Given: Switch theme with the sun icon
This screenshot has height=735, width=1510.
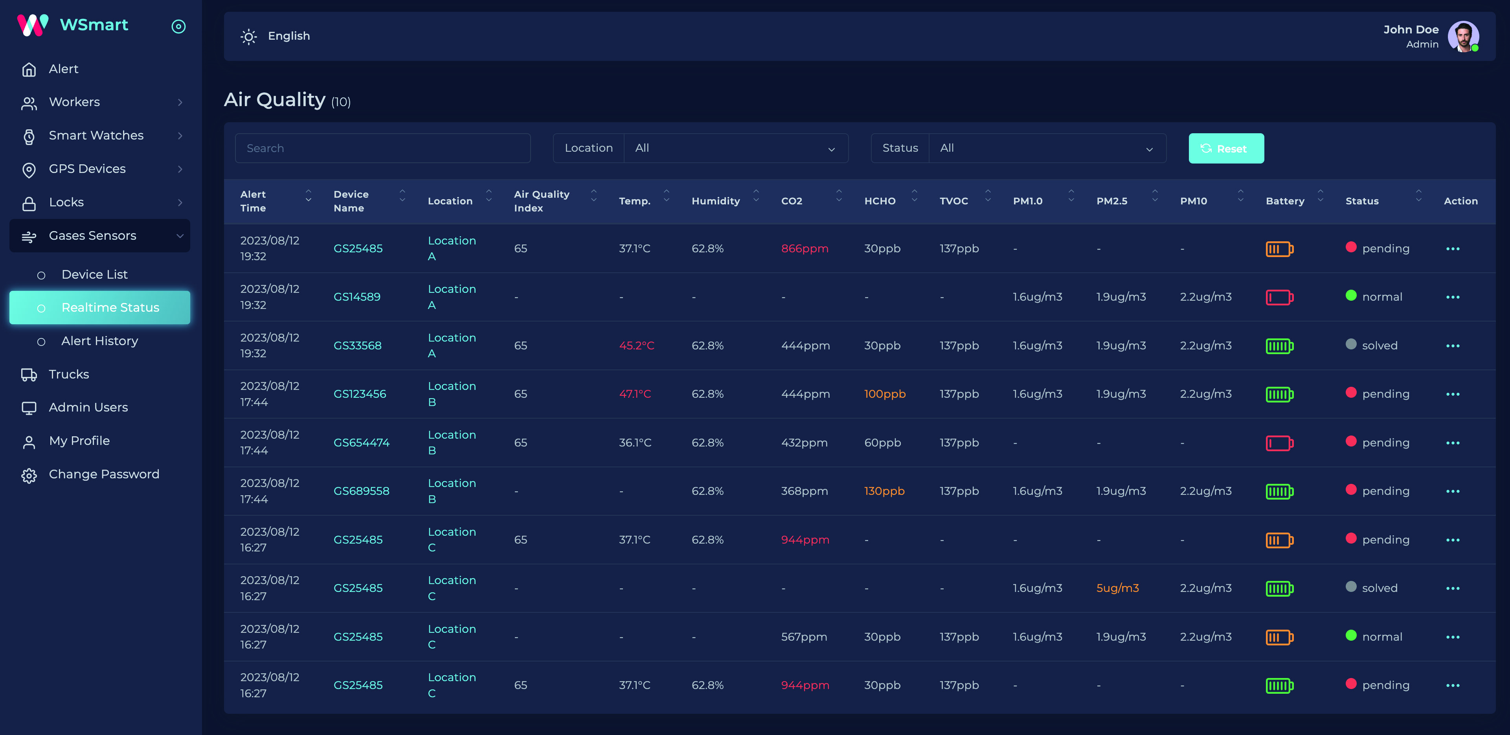Looking at the screenshot, I should pyautogui.click(x=248, y=36).
